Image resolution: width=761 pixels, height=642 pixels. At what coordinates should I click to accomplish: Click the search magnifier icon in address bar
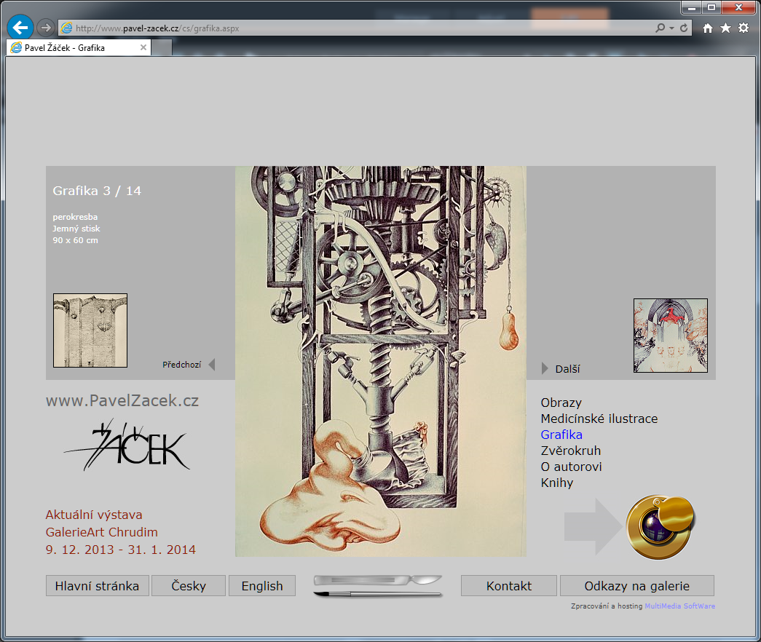click(x=660, y=28)
